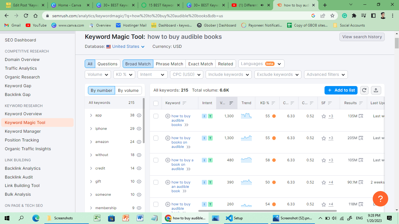Click SERP features star in the 480 volume row
Viewport: 399px width, 224px height.
[x=324, y=160]
